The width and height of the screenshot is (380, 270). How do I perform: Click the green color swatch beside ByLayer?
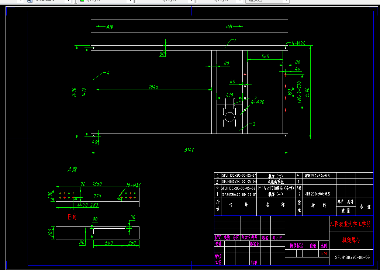[x=82, y=1]
